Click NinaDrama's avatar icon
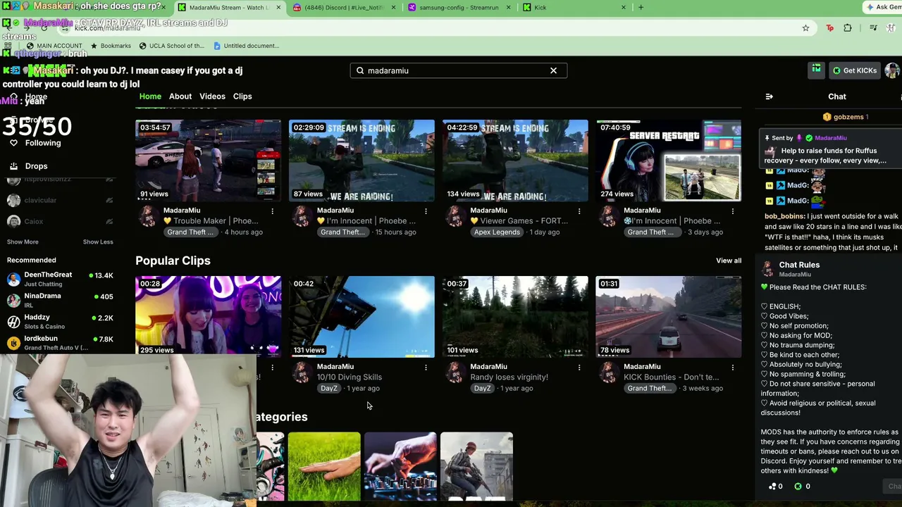 [13, 300]
